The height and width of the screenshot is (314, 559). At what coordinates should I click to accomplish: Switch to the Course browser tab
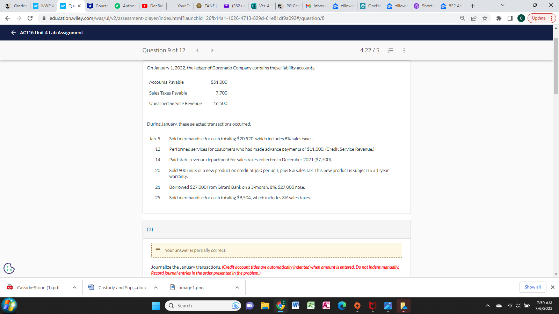pyautogui.click(x=99, y=6)
